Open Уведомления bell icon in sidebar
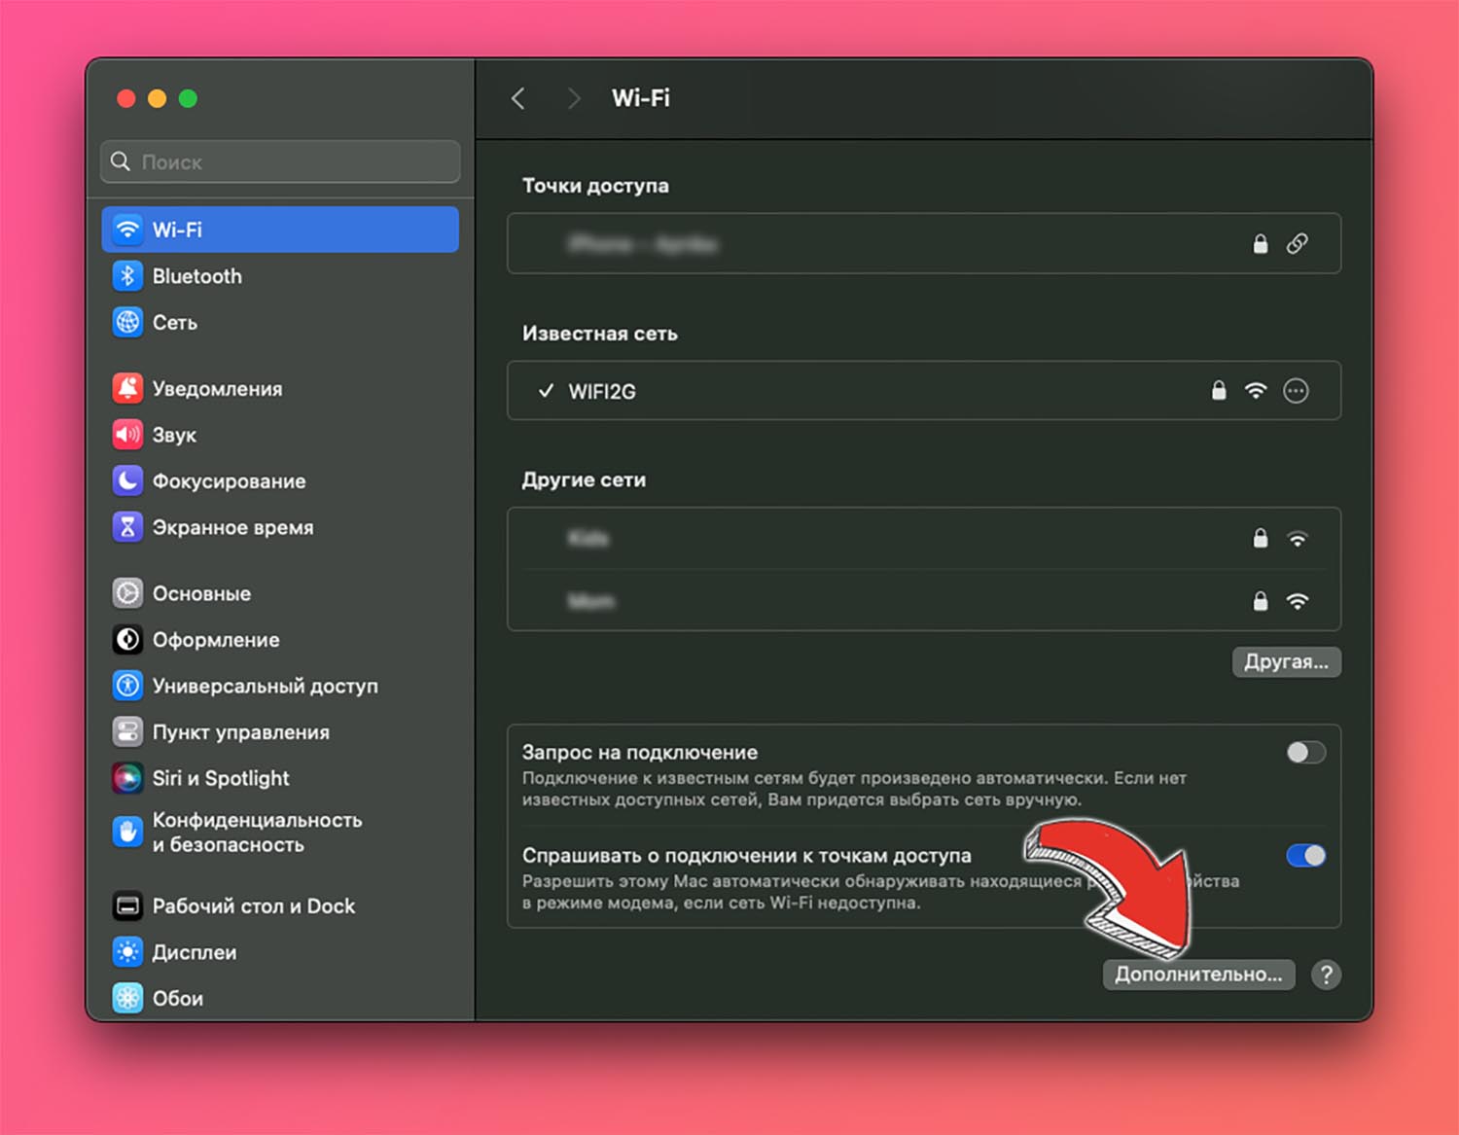Viewport: 1459px width, 1135px height. (x=127, y=388)
